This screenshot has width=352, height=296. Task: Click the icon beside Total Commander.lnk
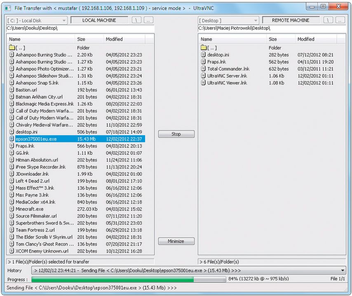203,68
